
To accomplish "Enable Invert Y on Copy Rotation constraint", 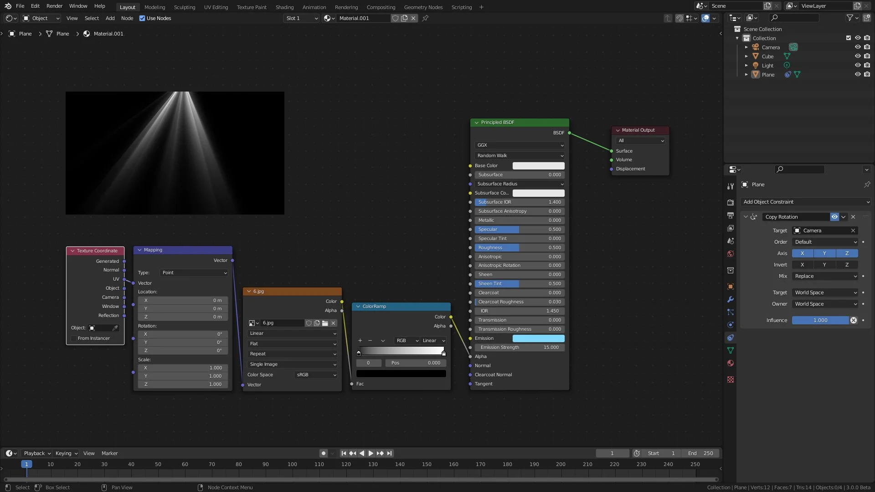I will click(x=824, y=265).
